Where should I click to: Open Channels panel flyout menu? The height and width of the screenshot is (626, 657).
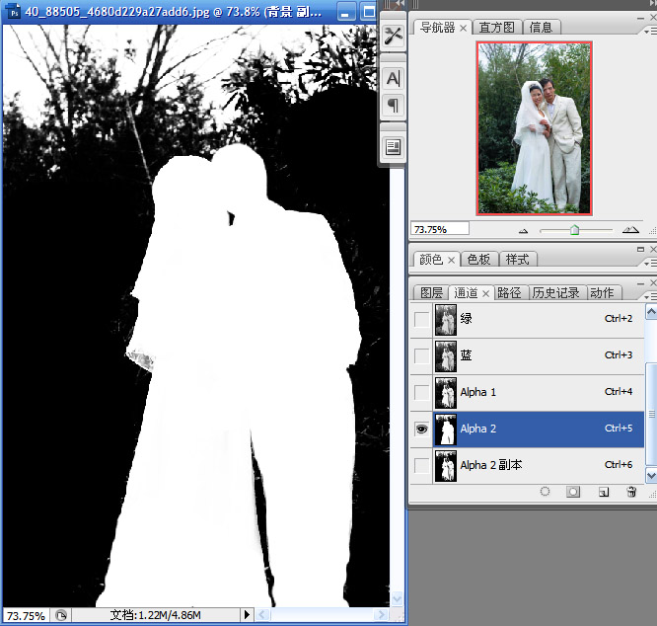650,296
